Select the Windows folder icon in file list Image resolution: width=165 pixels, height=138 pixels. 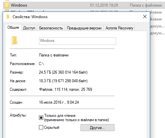[7, 5]
